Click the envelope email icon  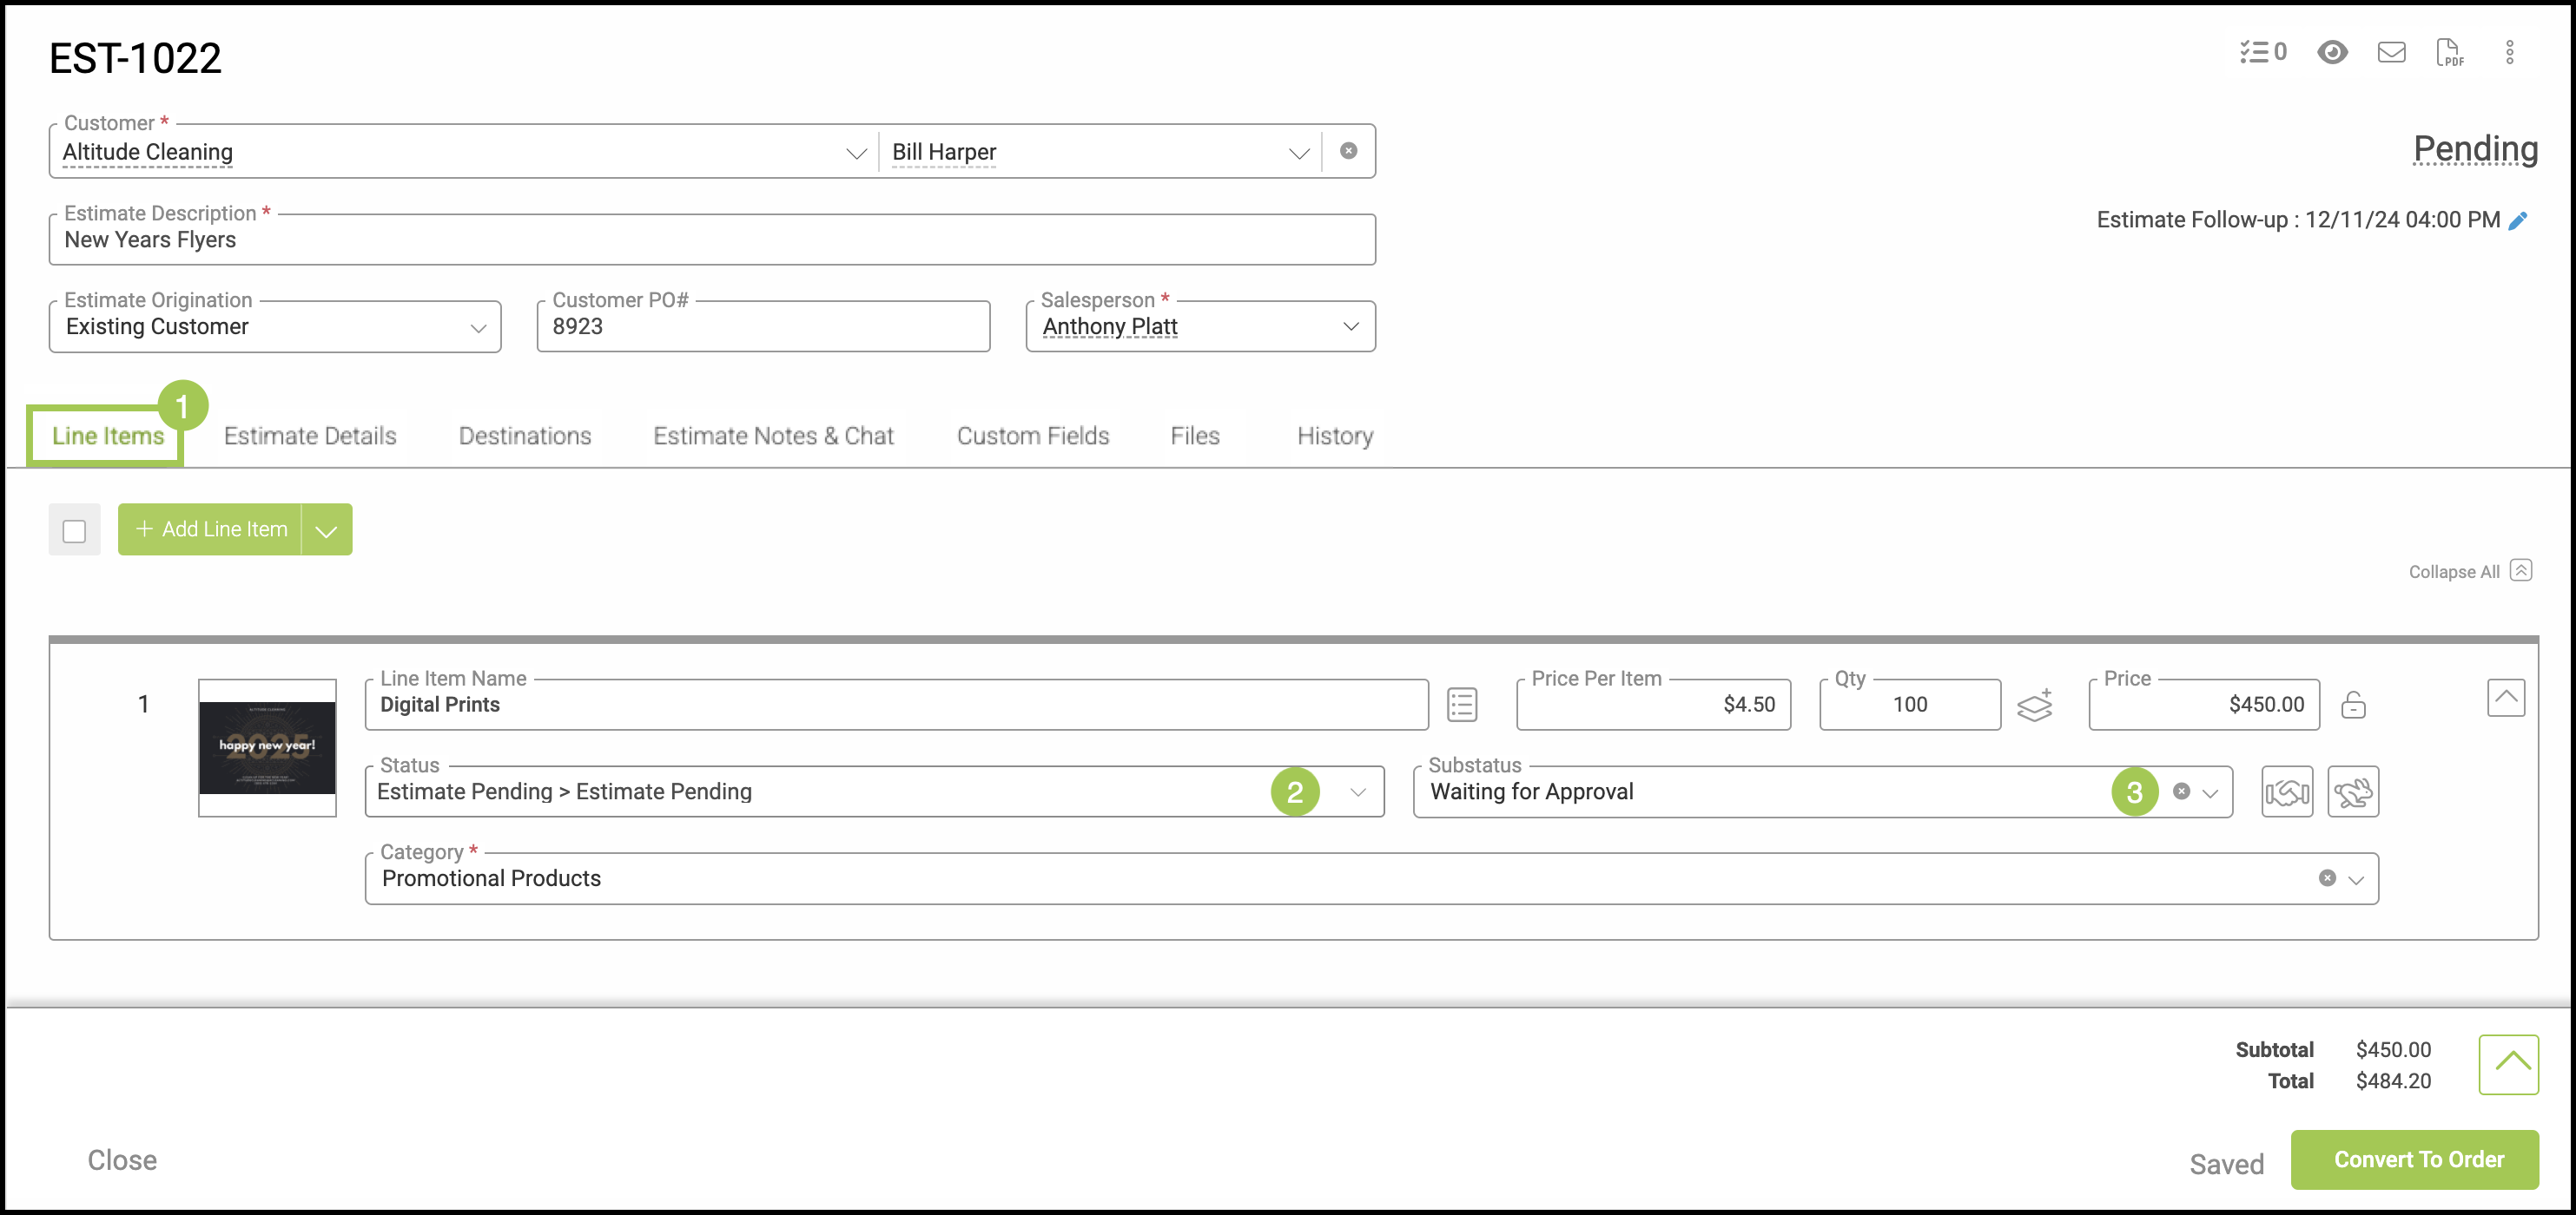pos(2391,52)
